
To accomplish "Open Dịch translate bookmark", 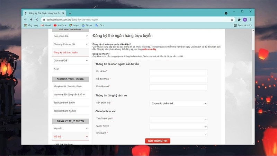I will coord(100,25).
